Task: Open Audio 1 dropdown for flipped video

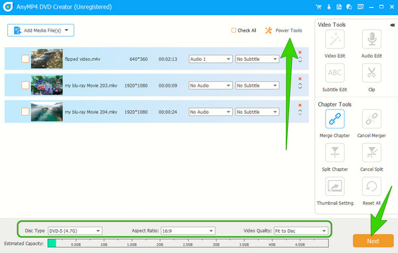Action: [x=210, y=59]
